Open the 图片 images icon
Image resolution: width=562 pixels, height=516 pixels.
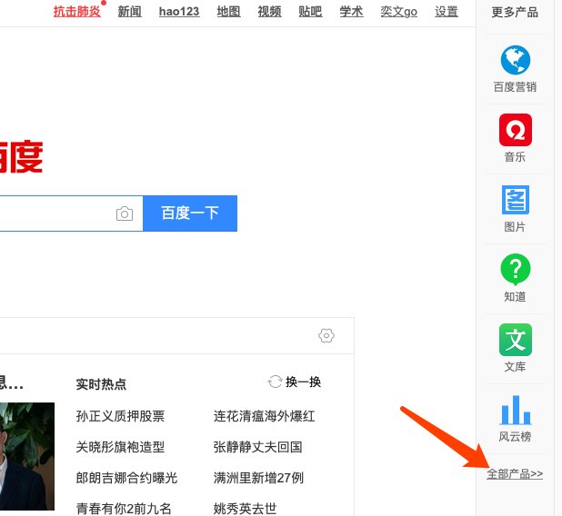coord(516,200)
